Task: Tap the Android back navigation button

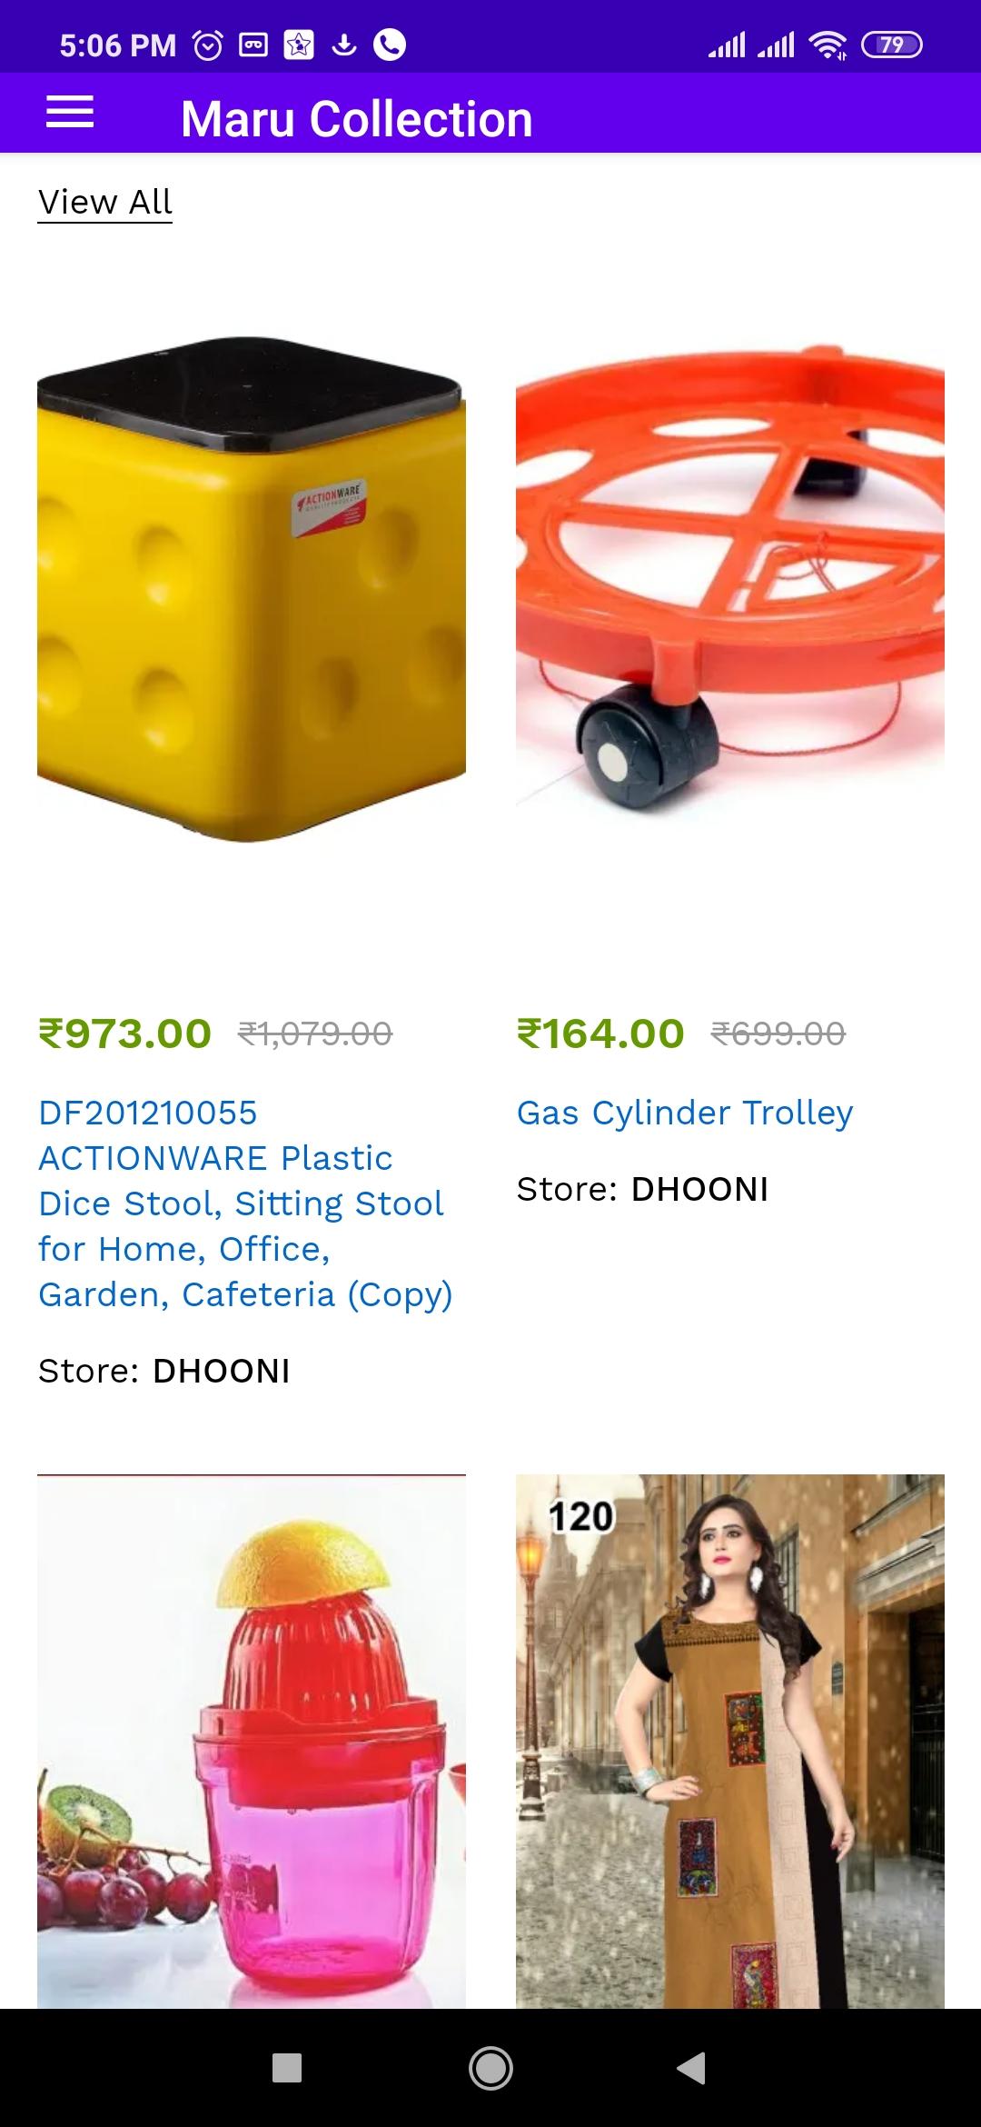Action: pos(691,2068)
